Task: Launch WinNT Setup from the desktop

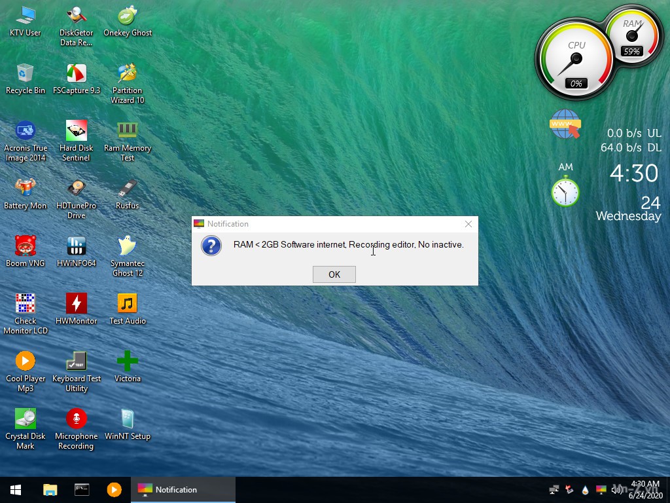Action: coord(127,419)
